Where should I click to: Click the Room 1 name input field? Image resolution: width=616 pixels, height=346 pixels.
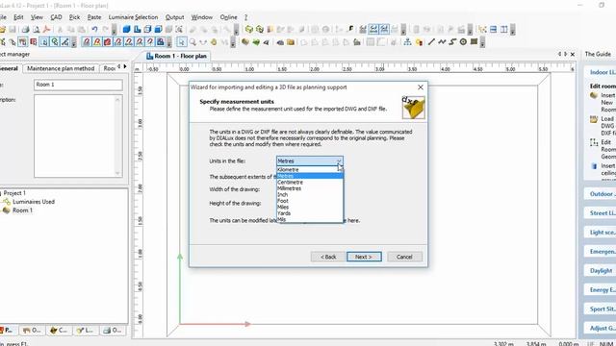[78, 85]
